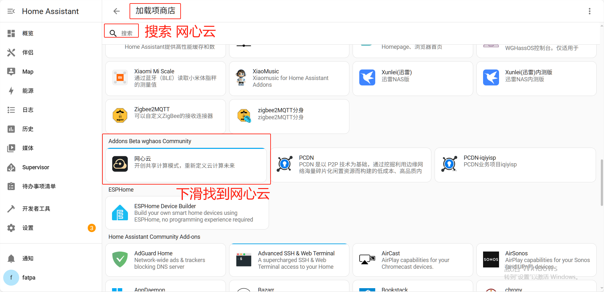Click the 'Home Assistant Community Add-ons' heading
Image resolution: width=604 pixels, height=292 pixels.
[x=154, y=237]
